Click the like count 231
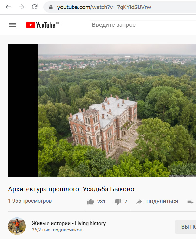The height and width of the screenshot is (239, 196). [101, 202]
